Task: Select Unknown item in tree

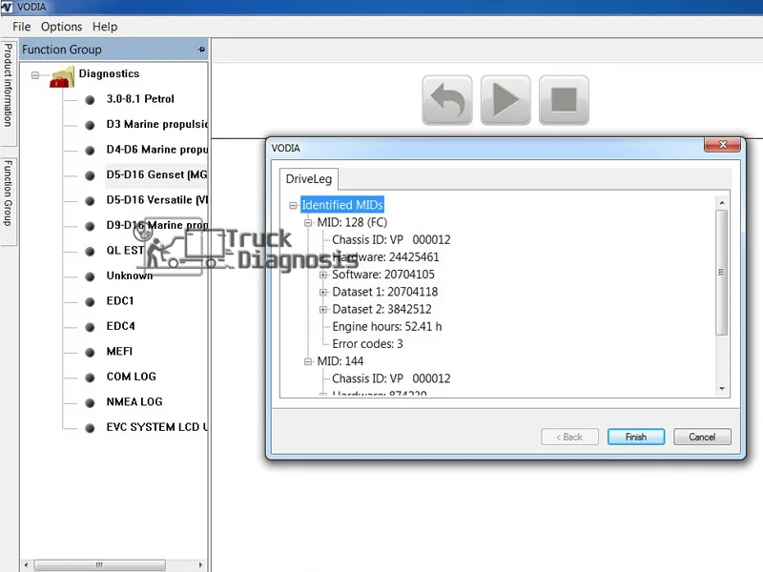Action: pyautogui.click(x=130, y=276)
